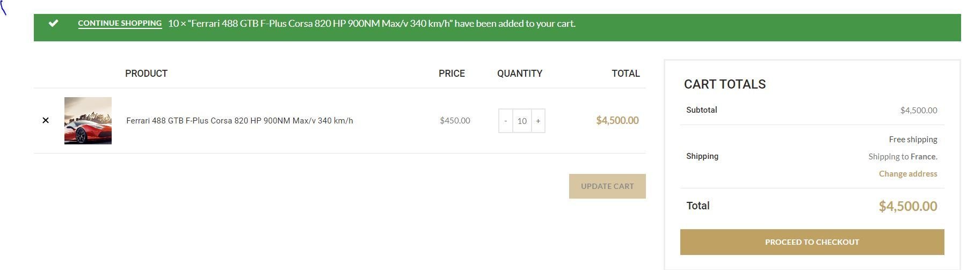Select the PRICE column header
Image resolution: width=967 pixels, height=270 pixels.
pos(452,74)
